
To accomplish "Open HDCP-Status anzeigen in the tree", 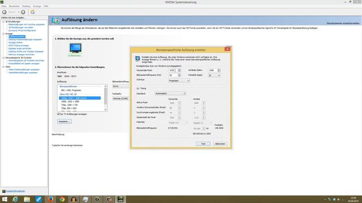I will coord(19,46).
